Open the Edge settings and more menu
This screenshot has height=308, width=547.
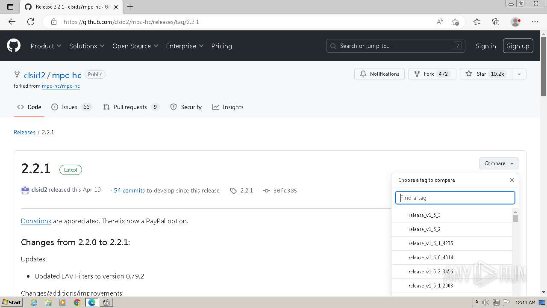[535, 22]
